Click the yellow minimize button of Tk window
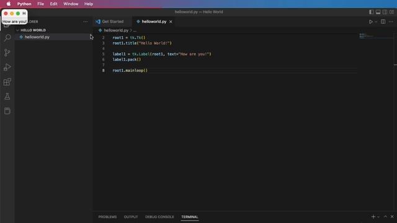Viewport: 397px width, 223px height. (12, 14)
